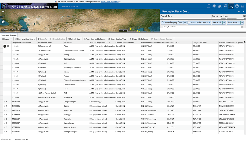Open the Legend list icon in header

(208, 6)
